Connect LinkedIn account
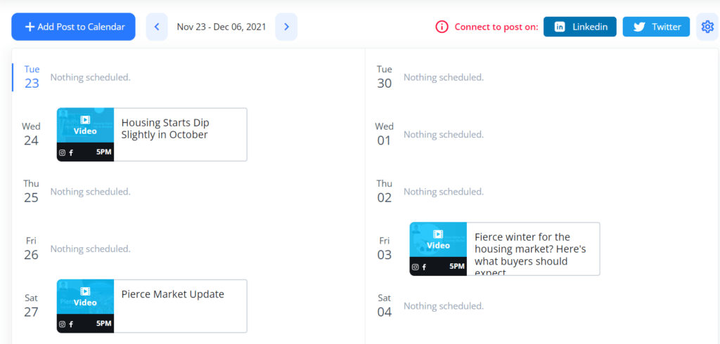 579,27
